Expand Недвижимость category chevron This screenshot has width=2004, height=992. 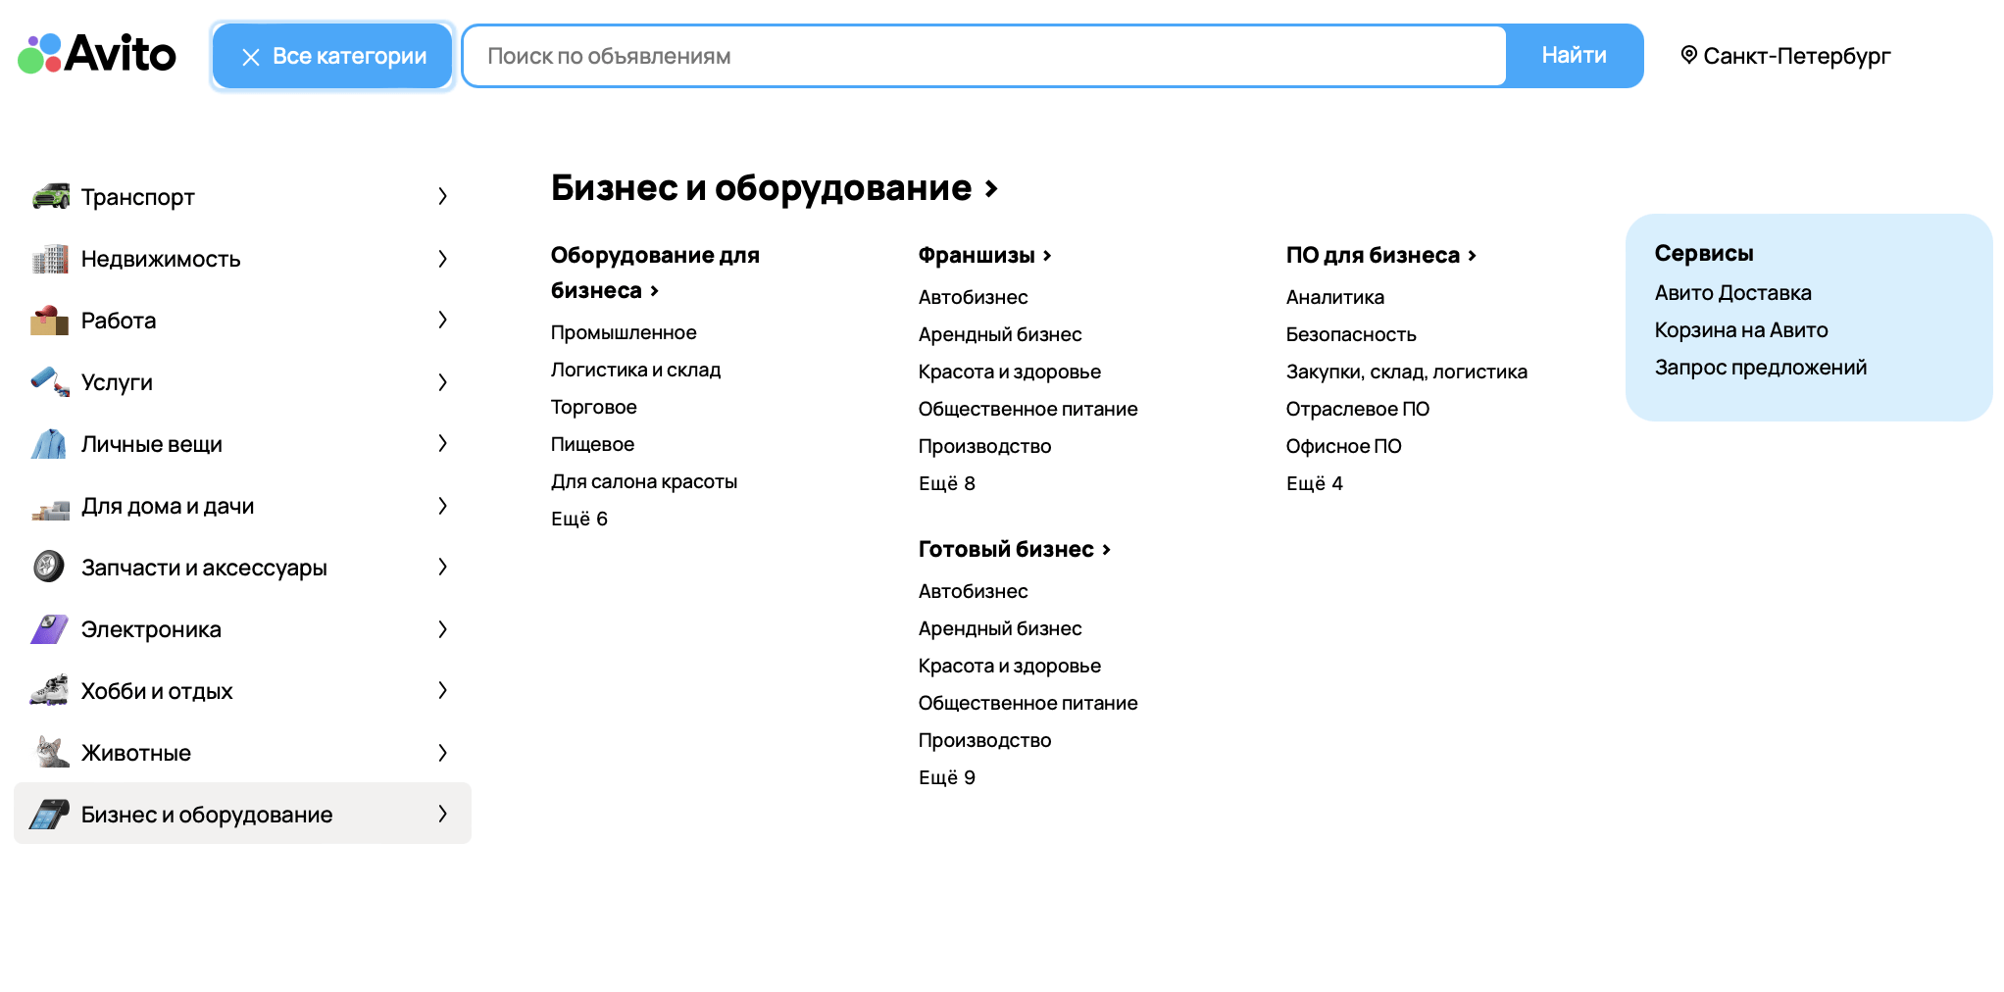coord(443,259)
